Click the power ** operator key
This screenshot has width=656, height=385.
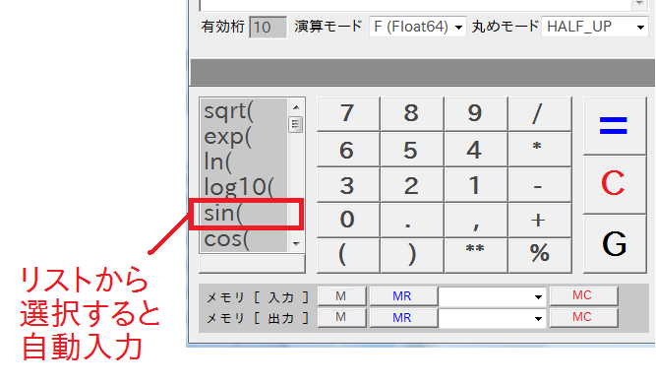click(476, 255)
